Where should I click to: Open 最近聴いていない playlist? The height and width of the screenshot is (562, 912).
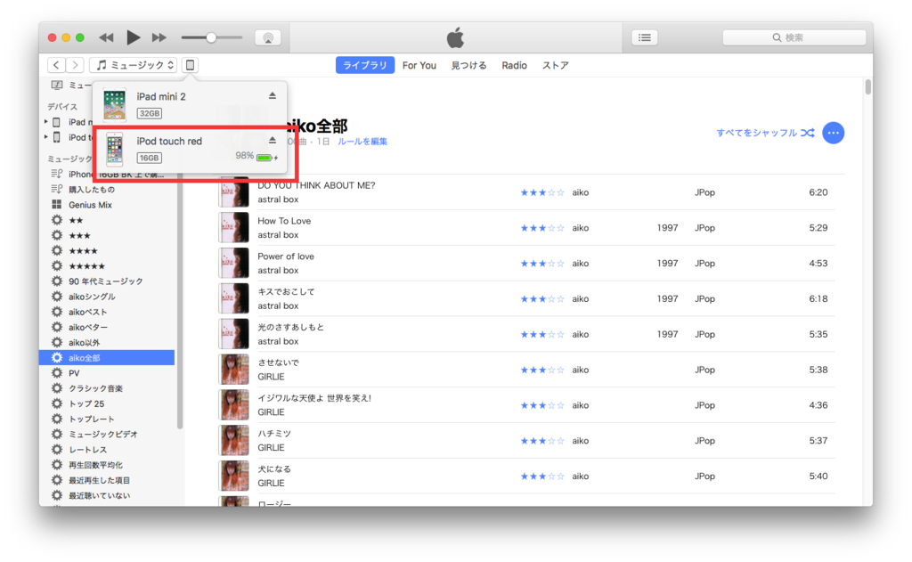click(x=99, y=496)
